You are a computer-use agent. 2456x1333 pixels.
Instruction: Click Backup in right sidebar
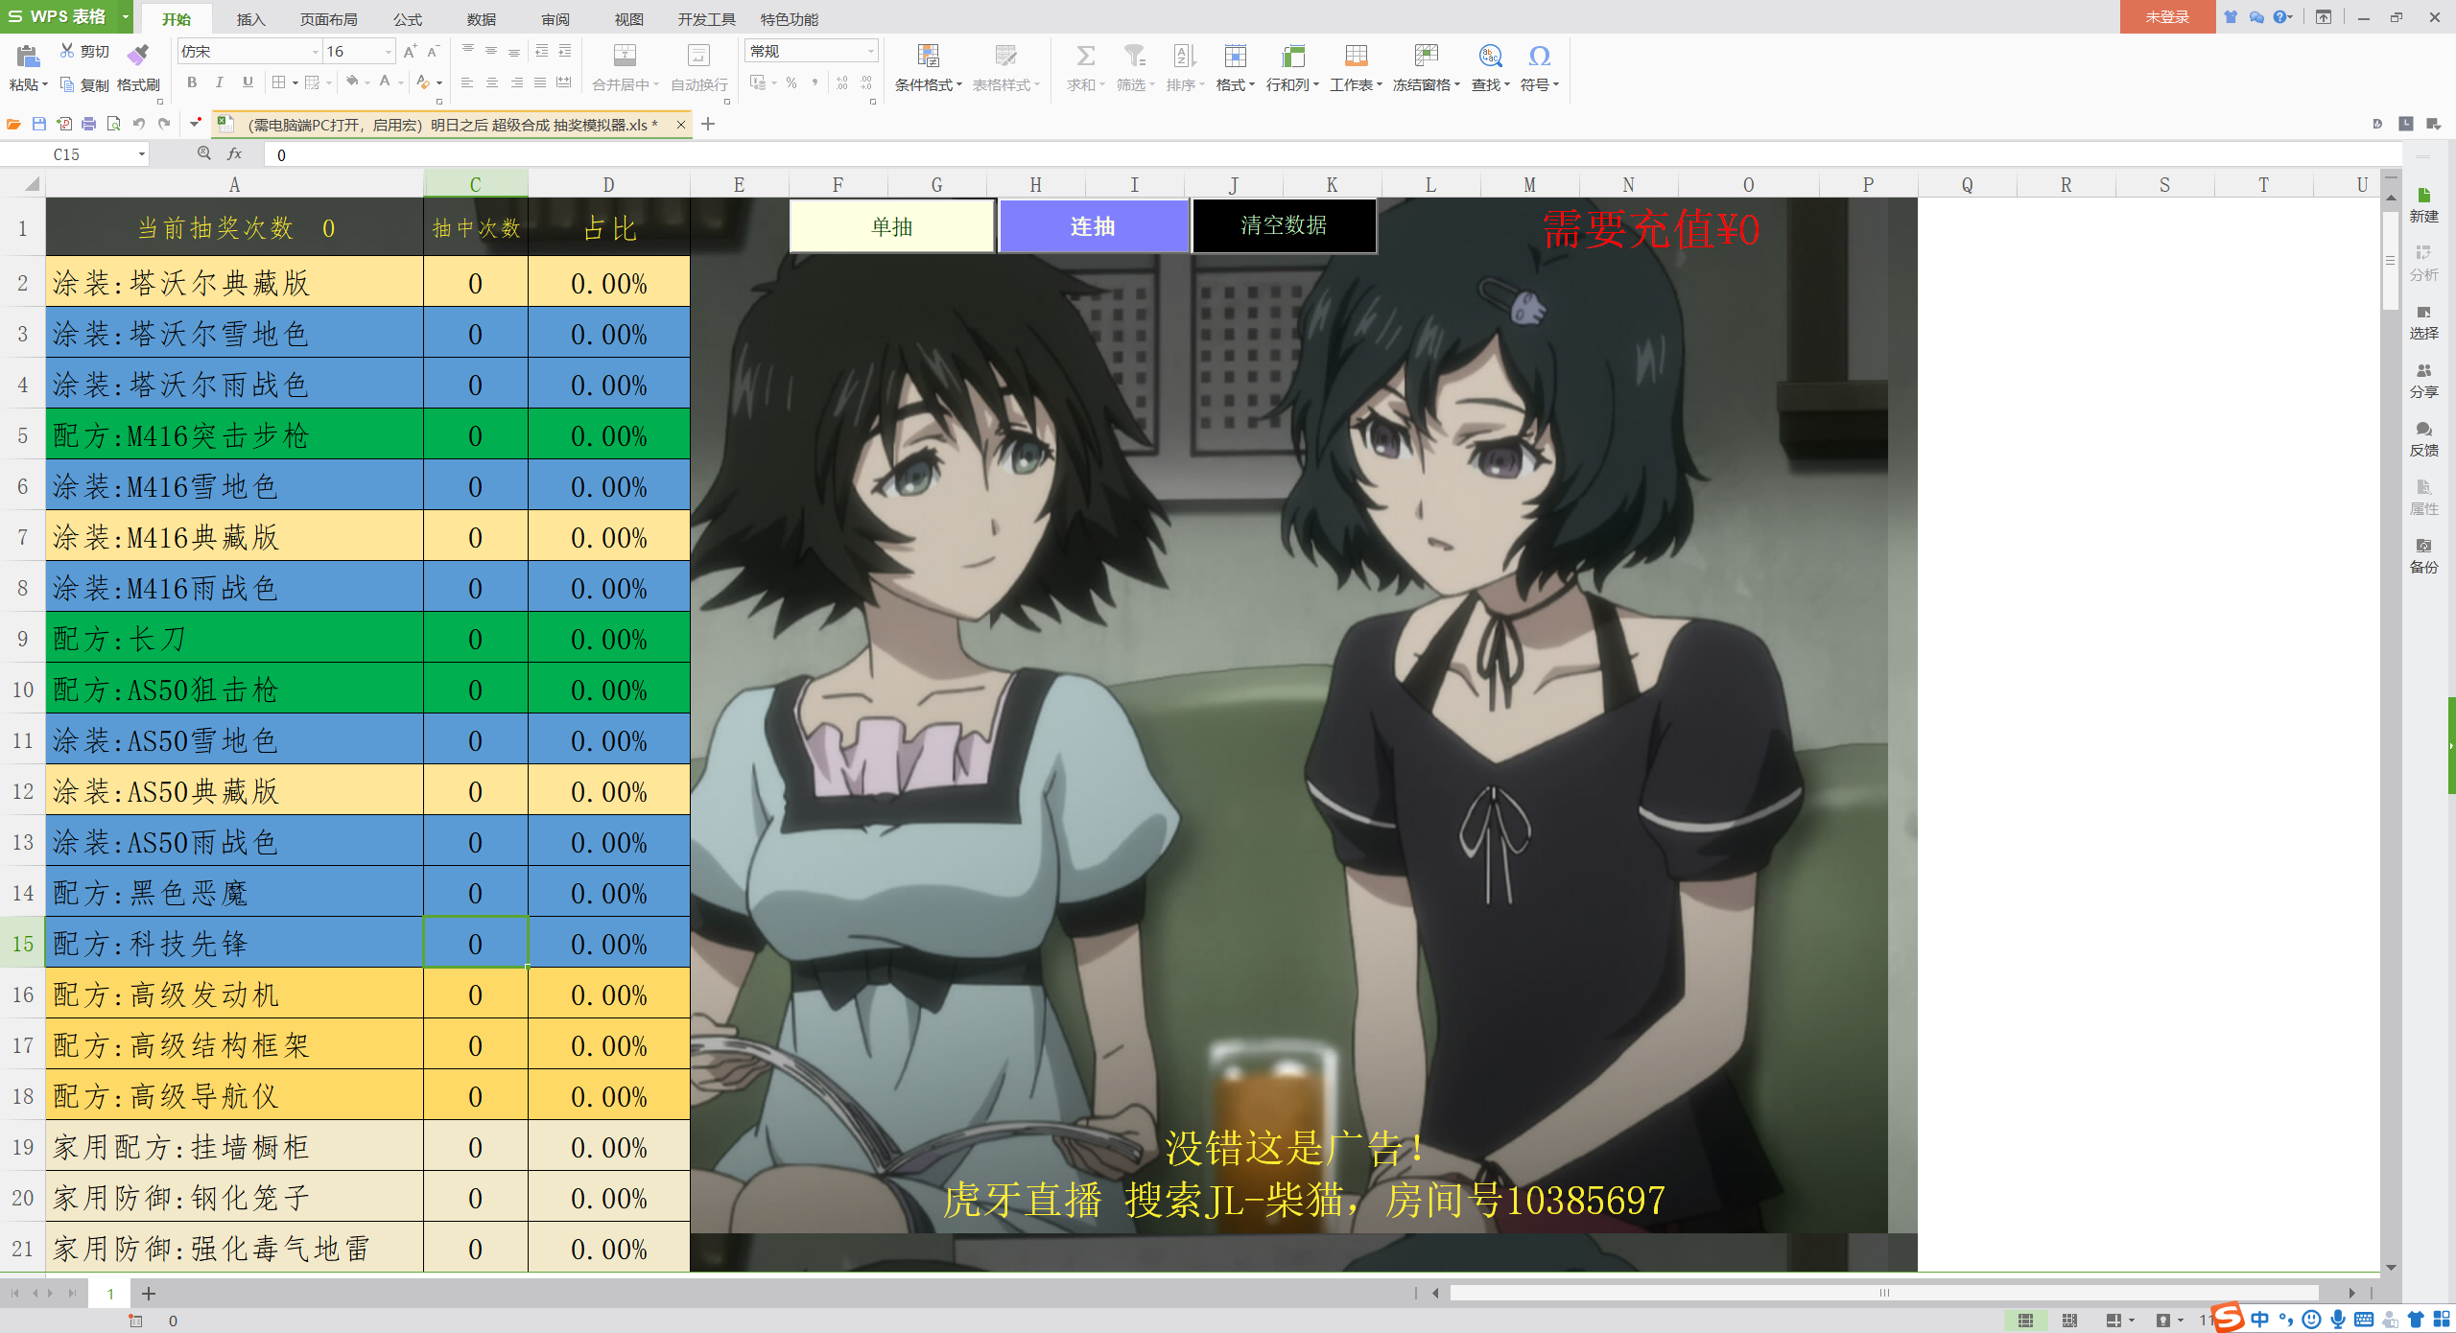tap(2423, 556)
